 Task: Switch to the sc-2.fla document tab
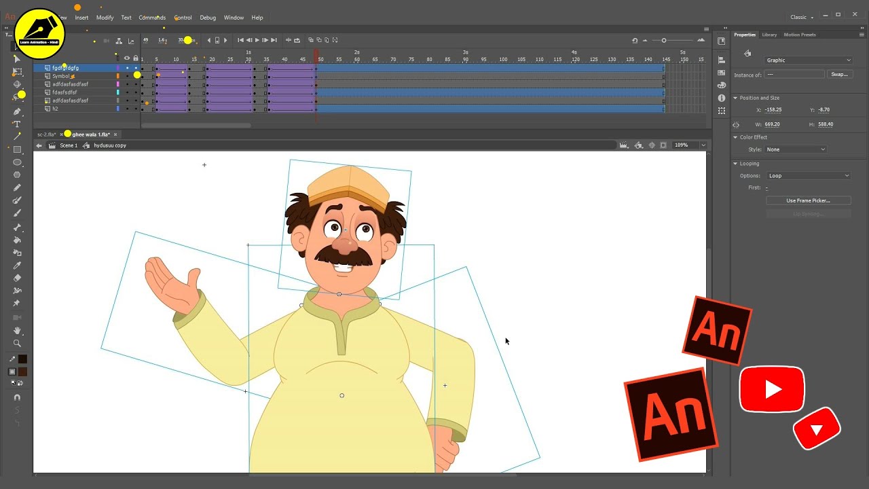pyautogui.click(x=47, y=134)
